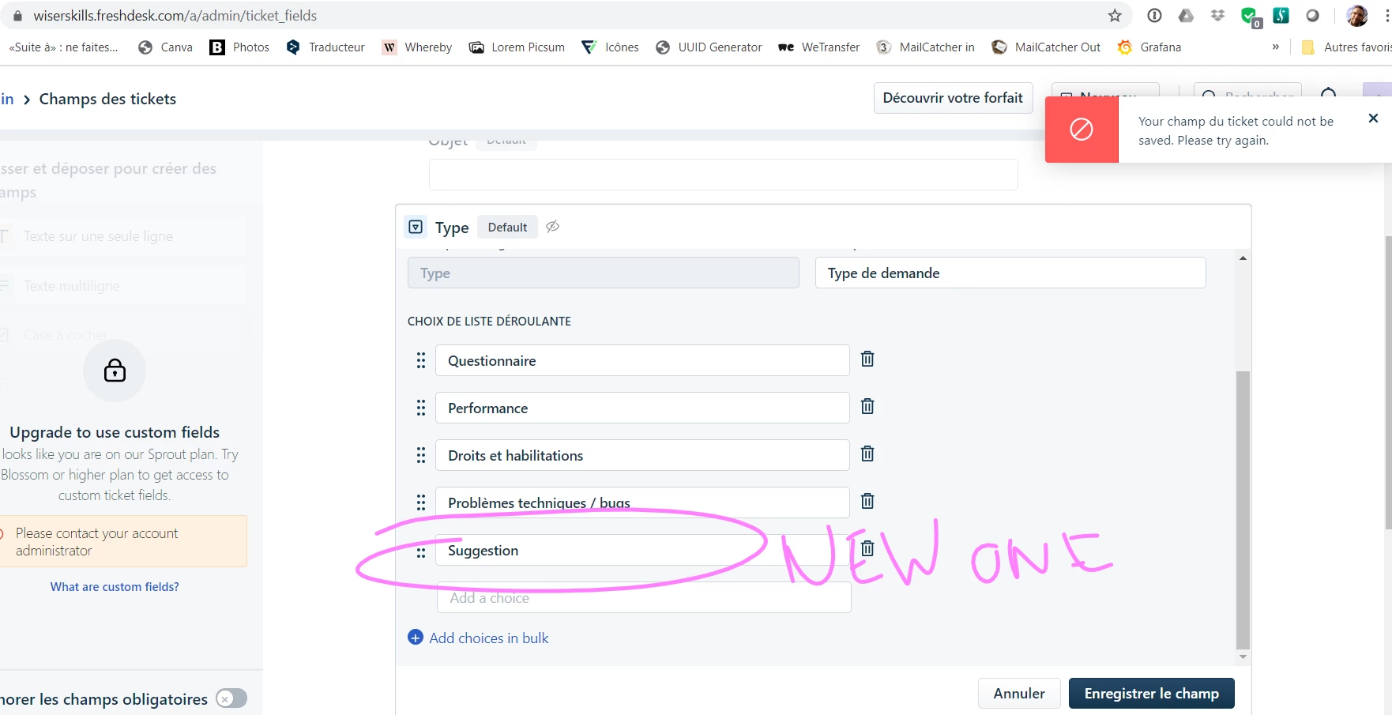1392x715 pixels.
Task: Open the Icônes bookmark
Action: click(x=610, y=47)
